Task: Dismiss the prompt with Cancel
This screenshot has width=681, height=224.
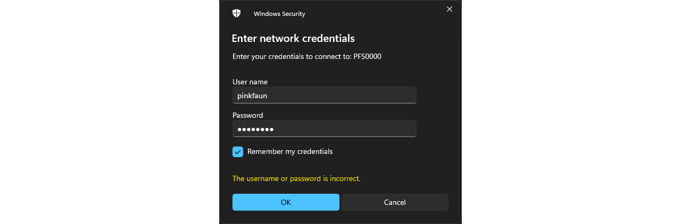Action: coord(395,202)
